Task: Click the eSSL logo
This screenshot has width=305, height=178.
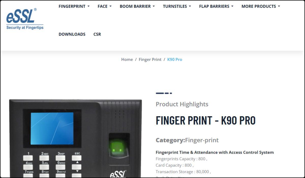Action: click(x=25, y=19)
